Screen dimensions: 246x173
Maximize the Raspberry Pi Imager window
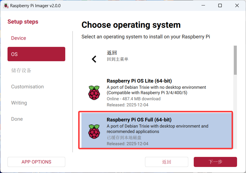(220, 5)
